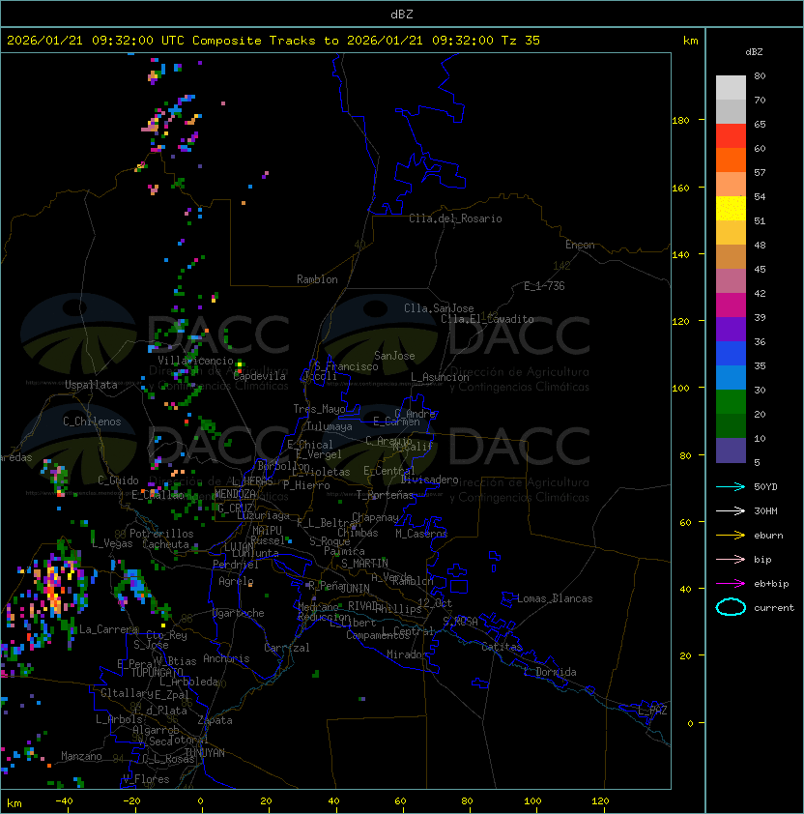Click the 'TUNUYAN' map label

tap(205, 753)
